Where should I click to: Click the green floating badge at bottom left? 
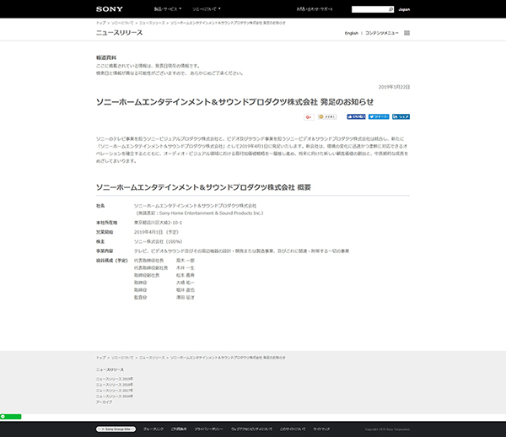click(x=10, y=416)
